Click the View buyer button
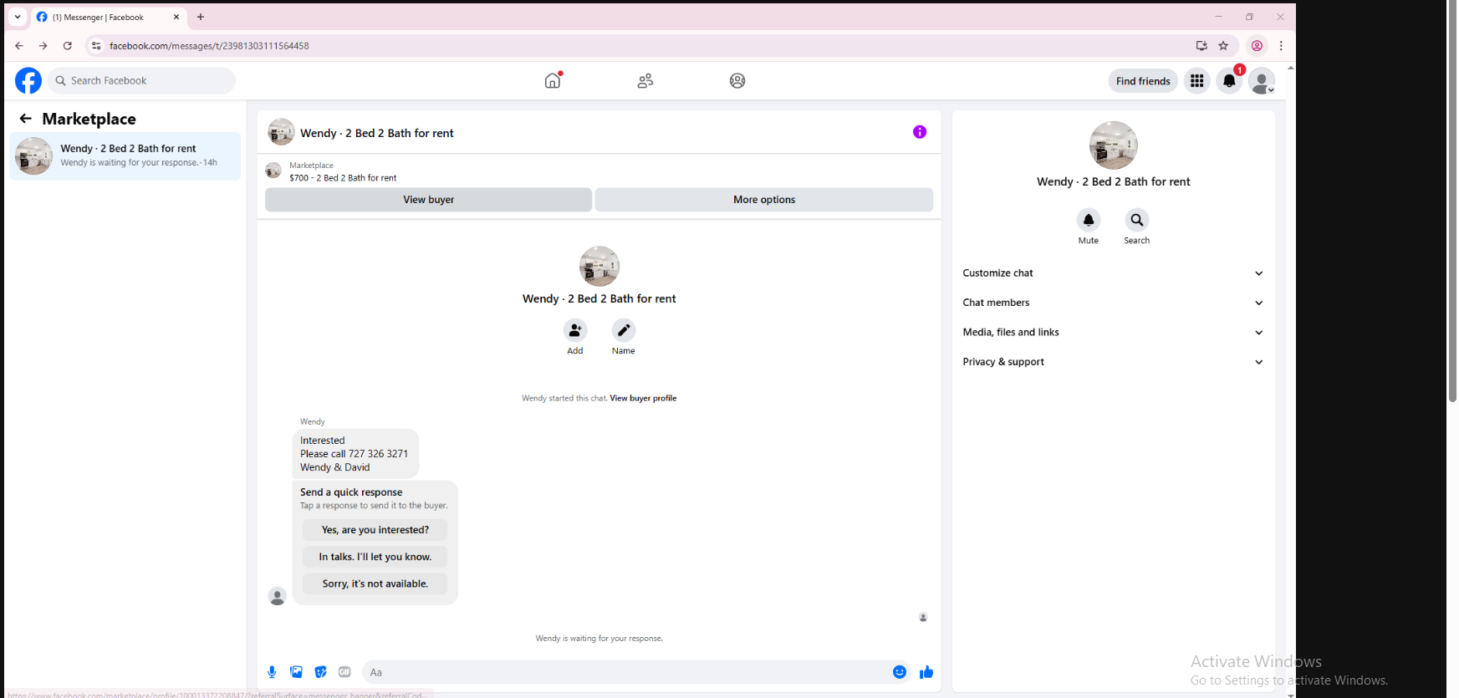The width and height of the screenshot is (1459, 698). (x=428, y=200)
